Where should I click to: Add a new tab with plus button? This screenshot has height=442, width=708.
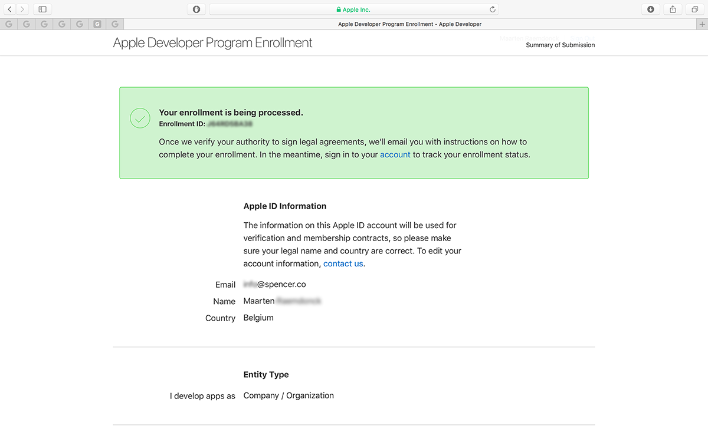tap(702, 24)
